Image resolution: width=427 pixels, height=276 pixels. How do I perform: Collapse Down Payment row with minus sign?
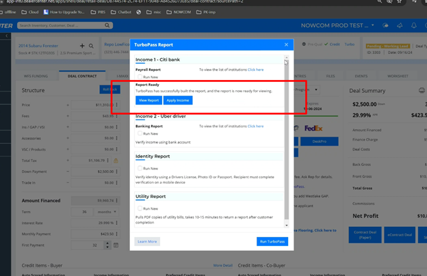click(68, 171)
